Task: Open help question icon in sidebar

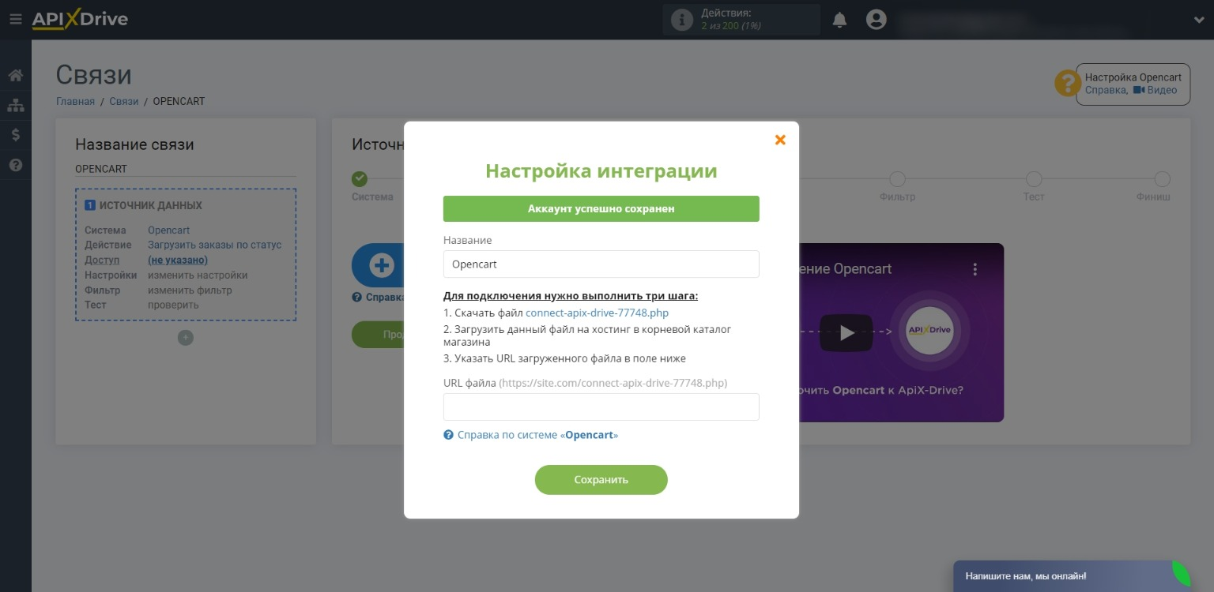Action: point(15,165)
